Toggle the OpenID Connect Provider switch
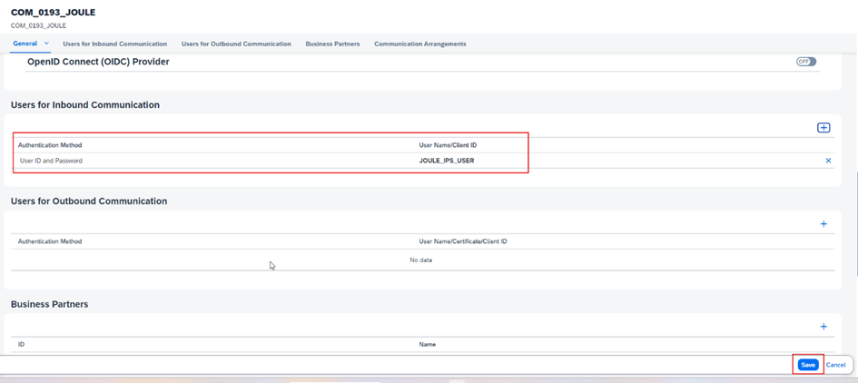Screen dimensions: 858x383 point(805,62)
